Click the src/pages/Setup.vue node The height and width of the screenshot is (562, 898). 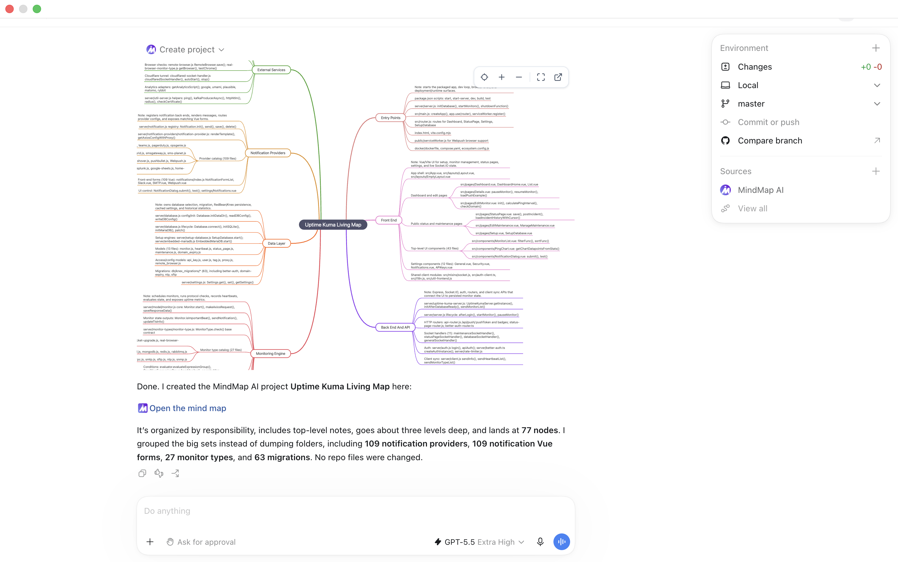(x=503, y=233)
